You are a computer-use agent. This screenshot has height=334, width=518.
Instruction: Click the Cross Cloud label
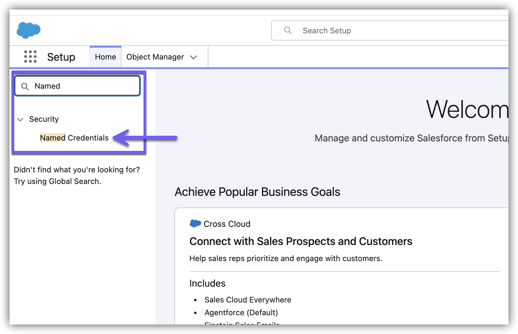(227, 224)
